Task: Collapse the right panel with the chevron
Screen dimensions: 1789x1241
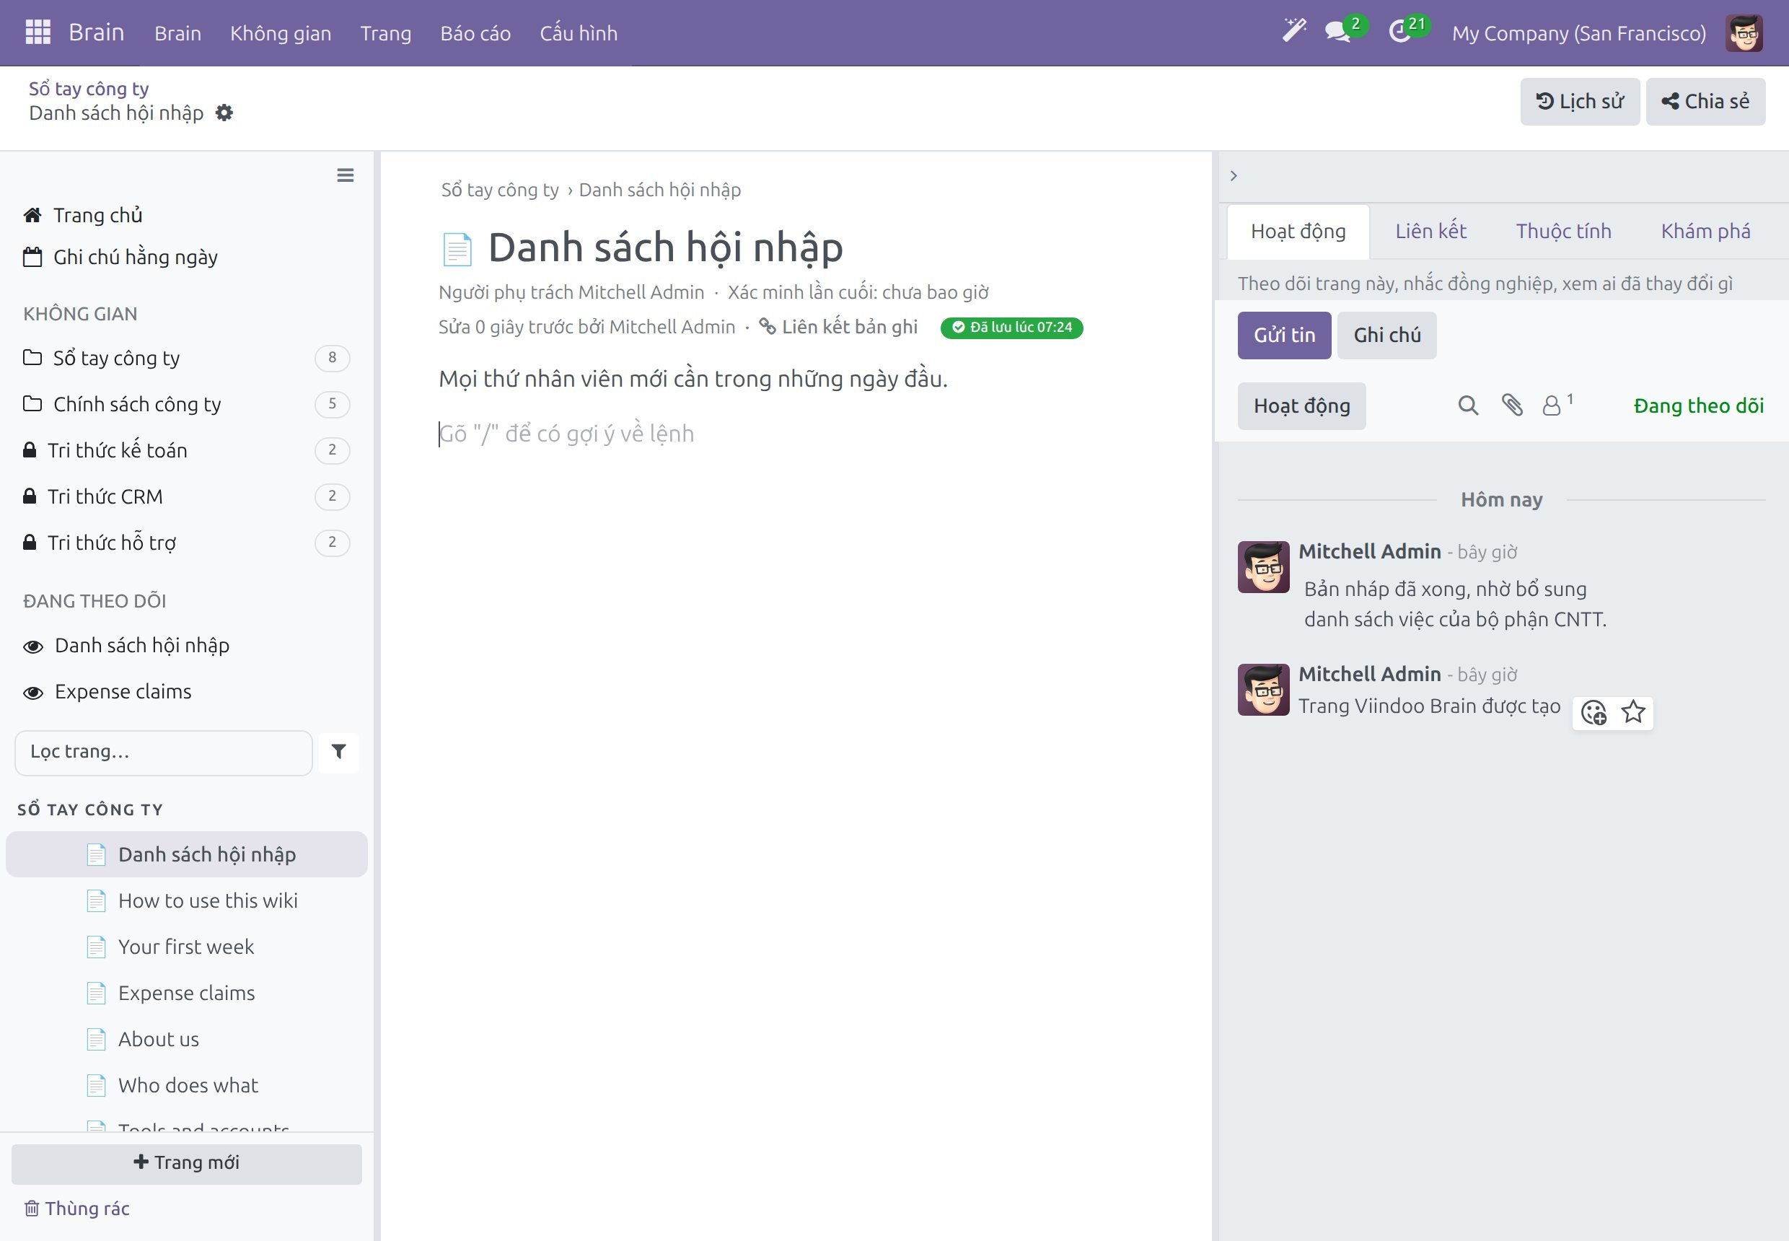Action: pyautogui.click(x=1234, y=176)
